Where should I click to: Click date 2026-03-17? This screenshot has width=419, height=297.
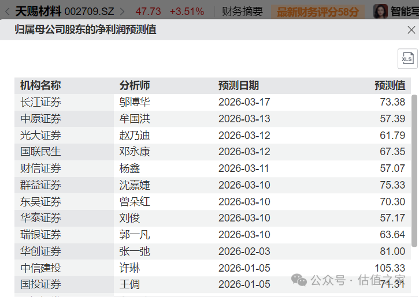click(244, 102)
